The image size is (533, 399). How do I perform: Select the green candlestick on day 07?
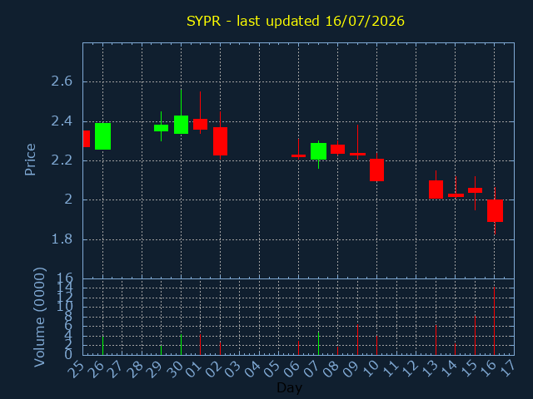click(318, 151)
